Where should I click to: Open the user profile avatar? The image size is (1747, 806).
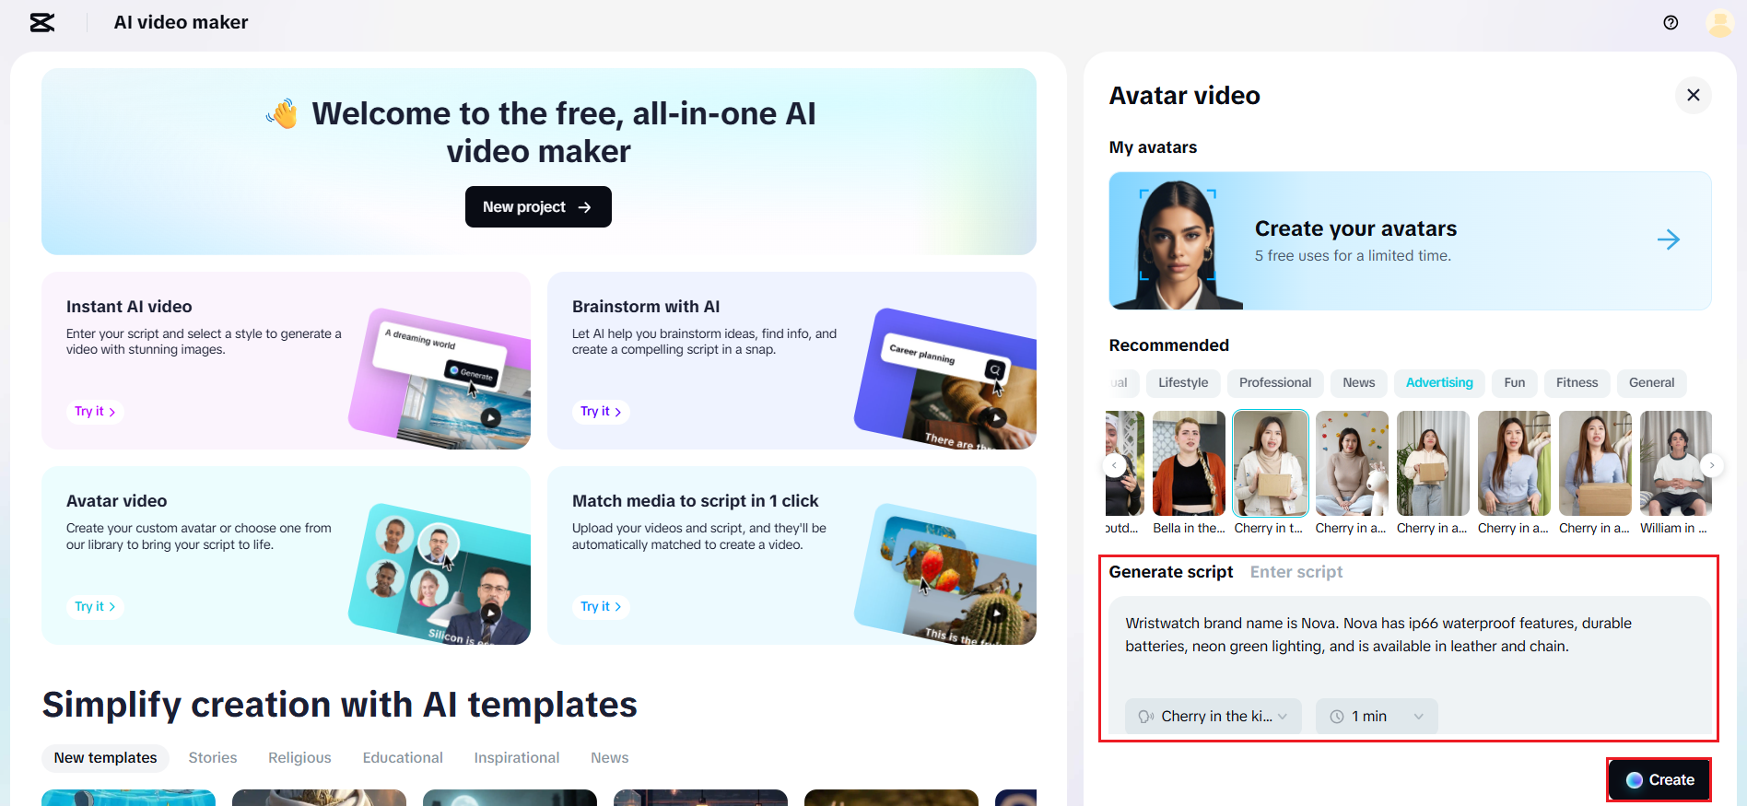(1719, 22)
